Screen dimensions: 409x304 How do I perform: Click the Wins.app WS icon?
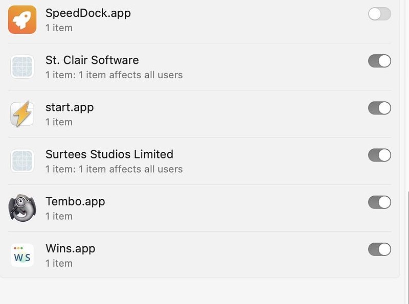click(22, 255)
